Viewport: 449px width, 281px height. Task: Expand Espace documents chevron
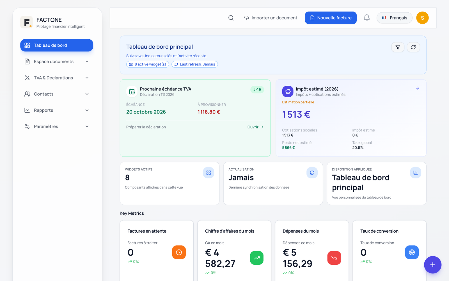click(x=87, y=62)
